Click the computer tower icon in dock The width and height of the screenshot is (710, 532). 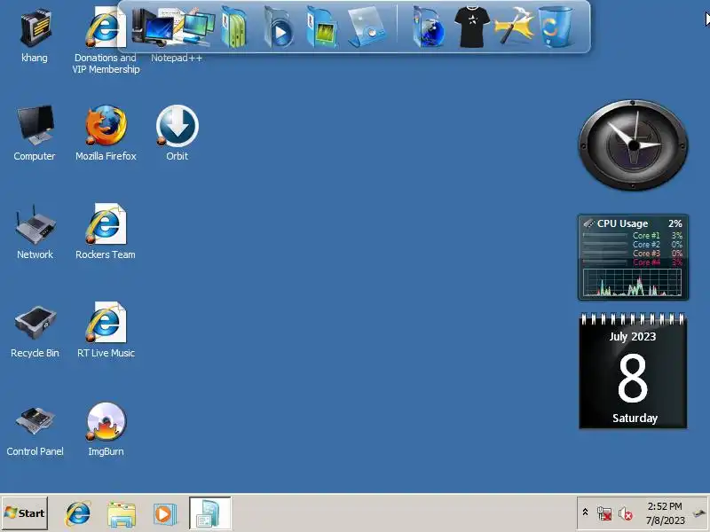point(152,27)
